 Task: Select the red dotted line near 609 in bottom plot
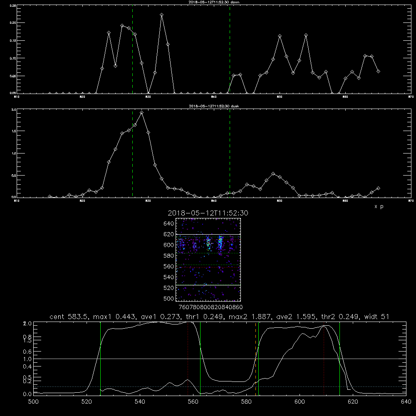tap(324, 359)
